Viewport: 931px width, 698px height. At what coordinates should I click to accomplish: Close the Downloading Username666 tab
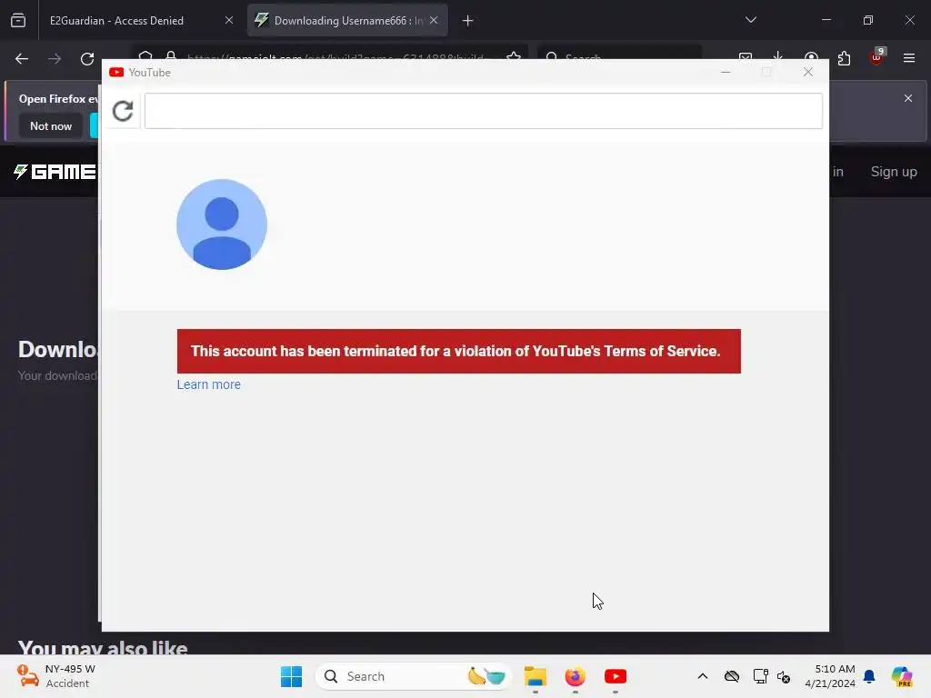(434, 21)
